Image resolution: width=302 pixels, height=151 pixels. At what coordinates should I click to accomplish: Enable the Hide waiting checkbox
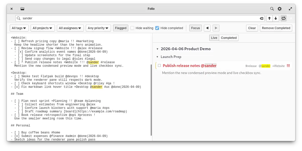(x=132, y=28)
